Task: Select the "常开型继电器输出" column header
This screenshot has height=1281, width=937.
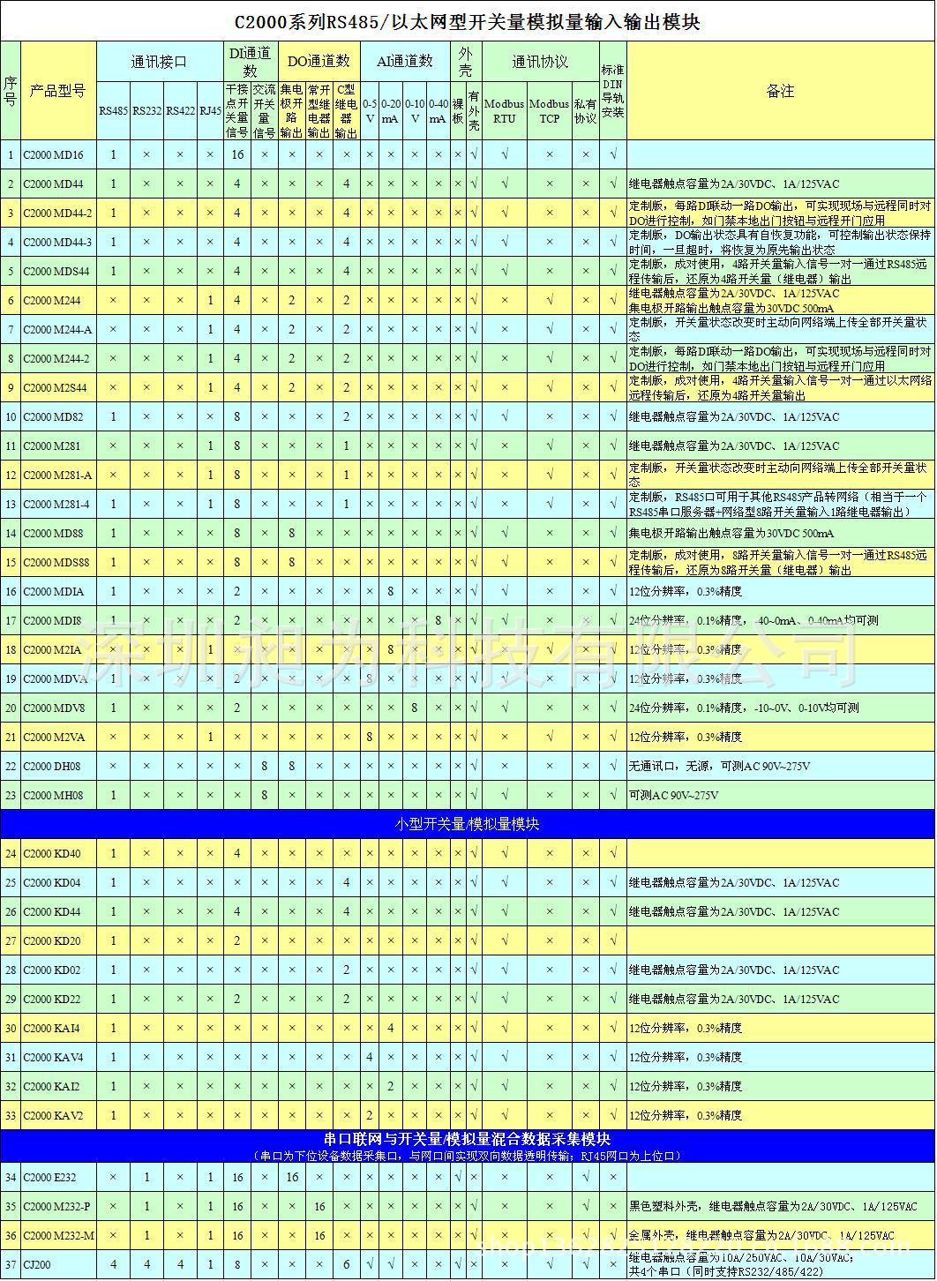Action: 319,111
